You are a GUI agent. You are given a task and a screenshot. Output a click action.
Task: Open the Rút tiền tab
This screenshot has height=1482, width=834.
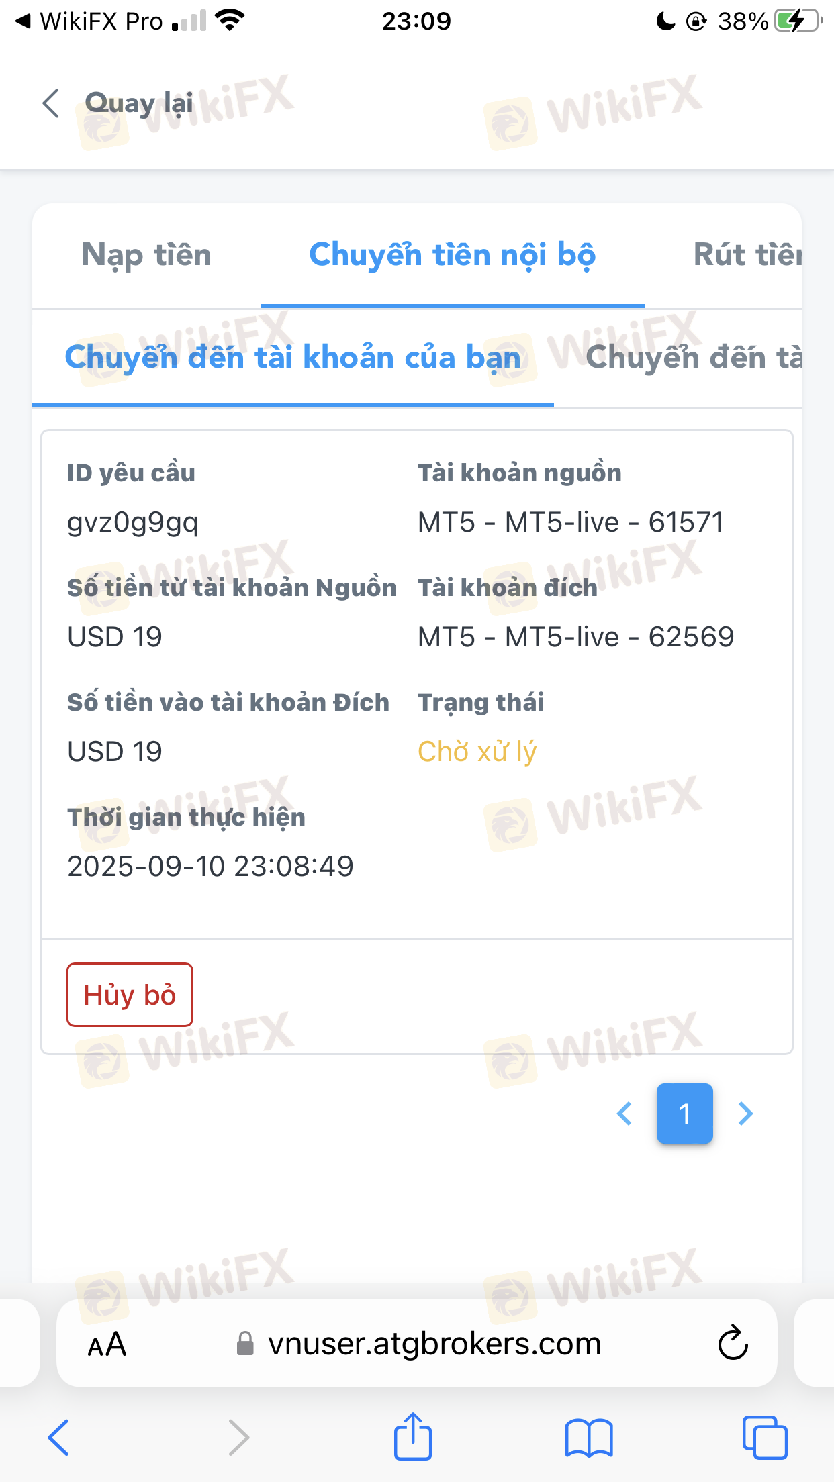(x=747, y=255)
